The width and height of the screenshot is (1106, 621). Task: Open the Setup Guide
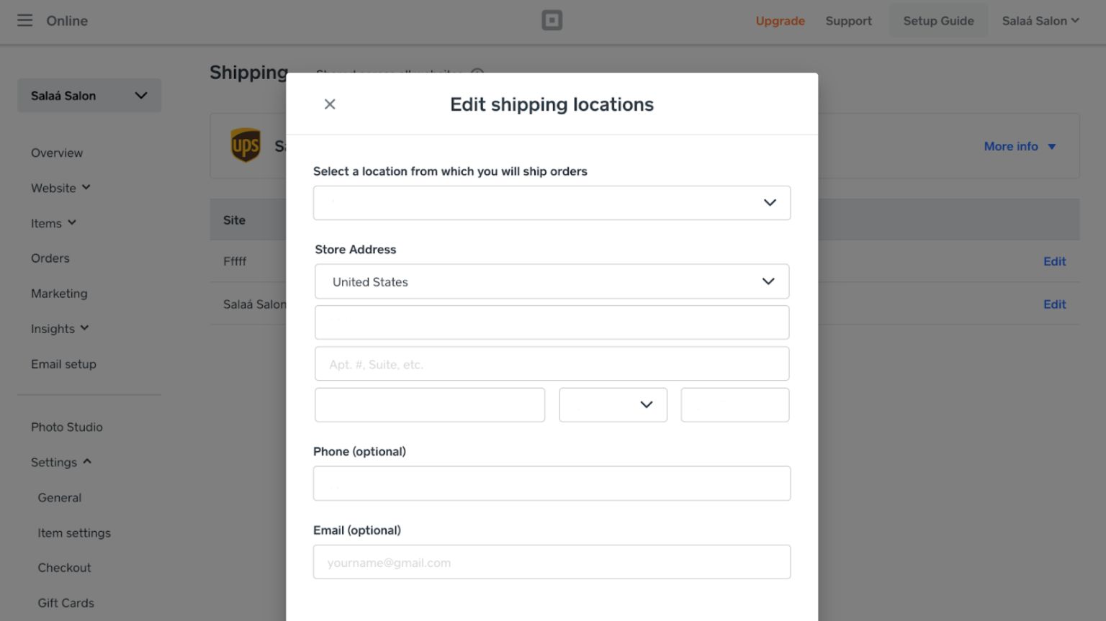(x=938, y=20)
